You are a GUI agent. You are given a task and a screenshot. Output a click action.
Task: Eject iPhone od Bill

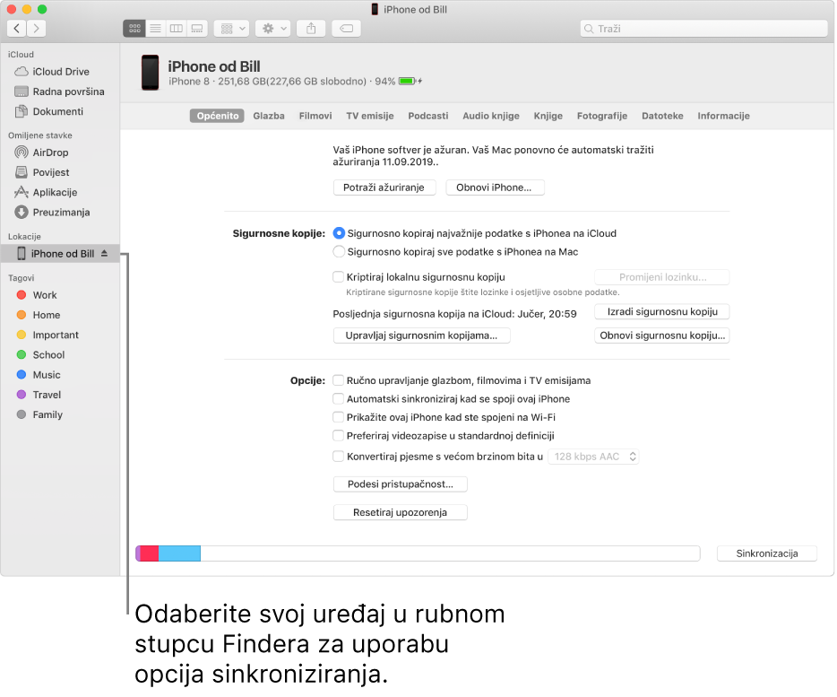104,253
